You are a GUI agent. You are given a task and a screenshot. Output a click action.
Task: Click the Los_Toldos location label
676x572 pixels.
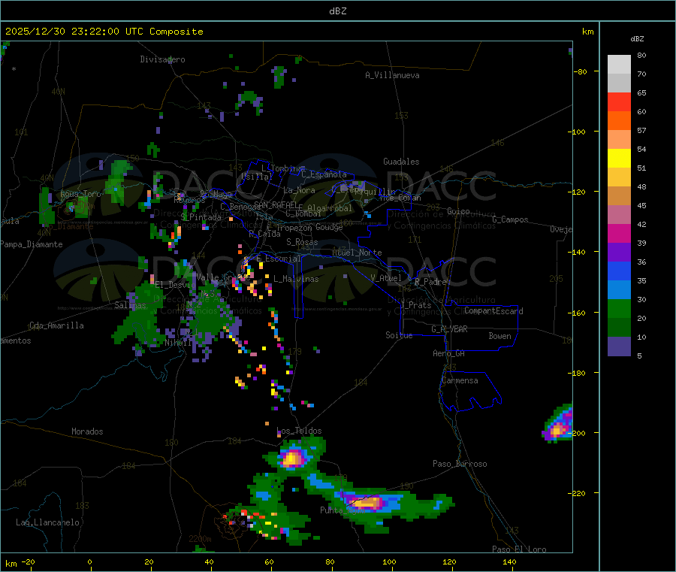pyautogui.click(x=299, y=431)
